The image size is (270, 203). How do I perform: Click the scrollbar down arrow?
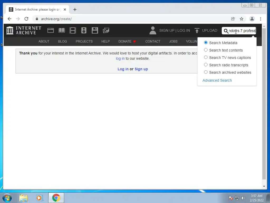tap(264, 186)
